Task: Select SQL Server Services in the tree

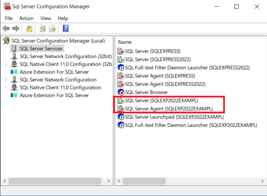Action: click(x=41, y=49)
